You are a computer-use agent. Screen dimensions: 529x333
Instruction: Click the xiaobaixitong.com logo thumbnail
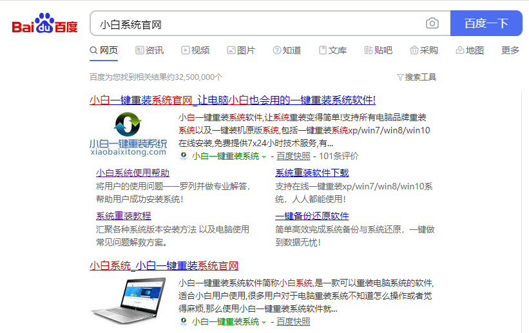(x=128, y=134)
